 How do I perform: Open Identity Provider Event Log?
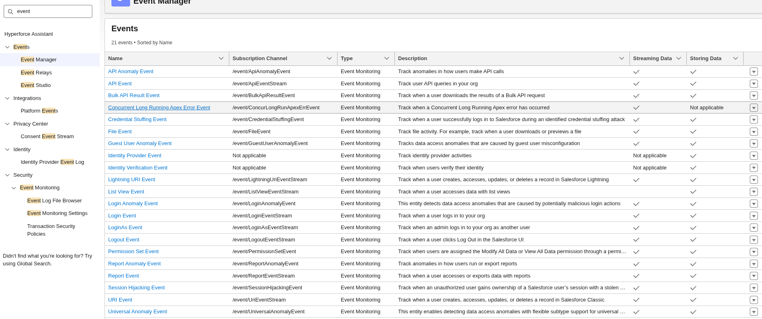tap(52, 162)
